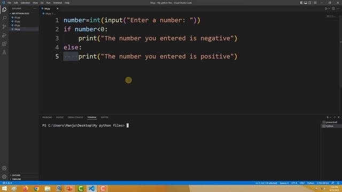The width and height of the screenshot is (342, 192).
Task: Close the 04.py editor tab
Action: tap(57, 9)
